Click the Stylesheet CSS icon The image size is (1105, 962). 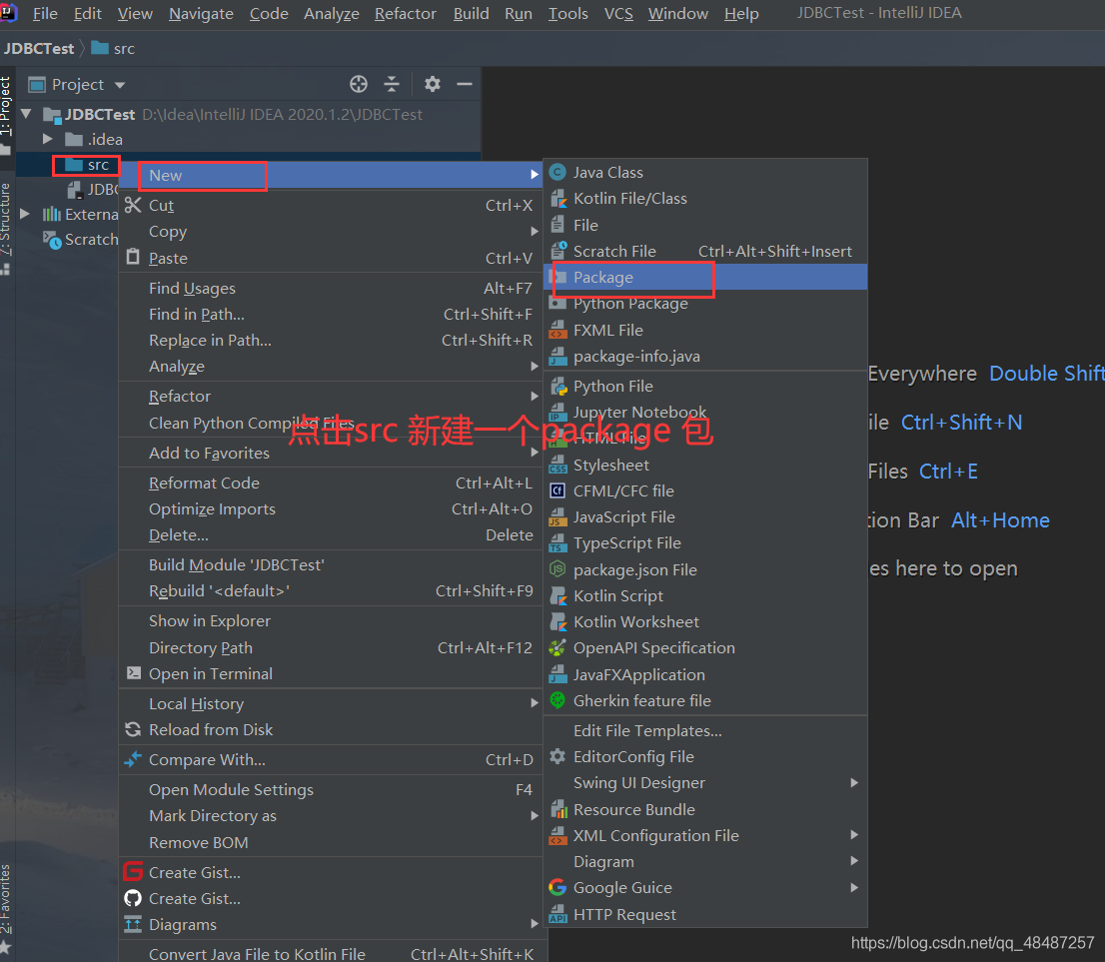click(557, 466)
